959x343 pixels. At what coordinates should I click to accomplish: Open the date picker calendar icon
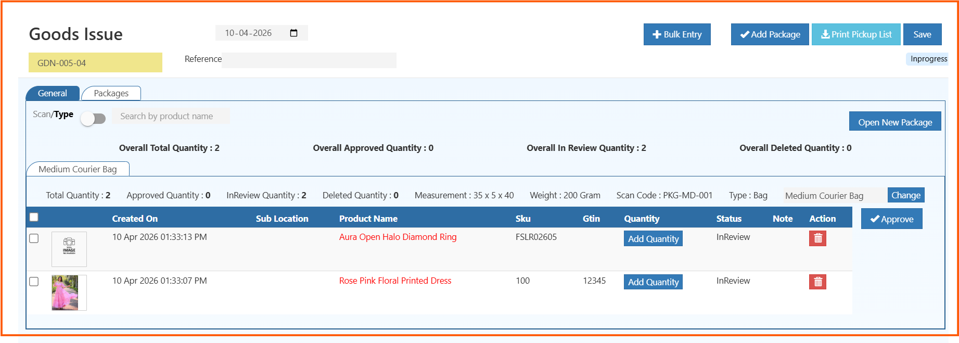293,33
